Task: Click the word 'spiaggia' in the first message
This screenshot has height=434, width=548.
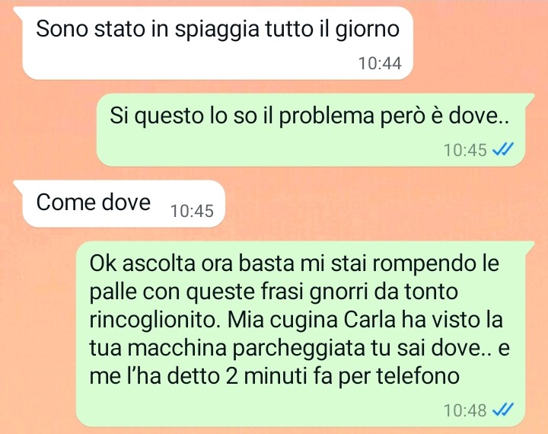Action: coord(217,30)
